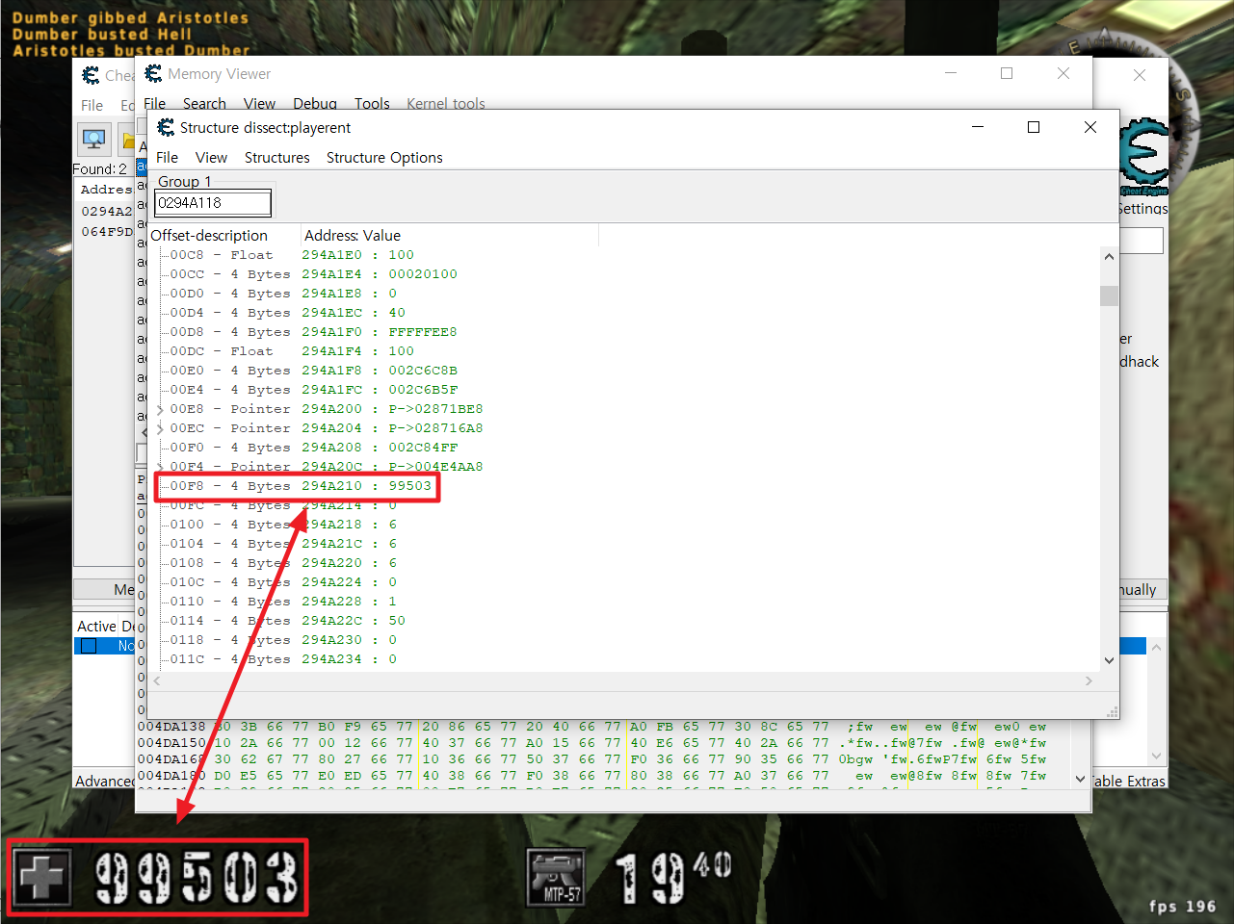
Task: Select offset 0100 row at address 294A218
Action: 283,525
